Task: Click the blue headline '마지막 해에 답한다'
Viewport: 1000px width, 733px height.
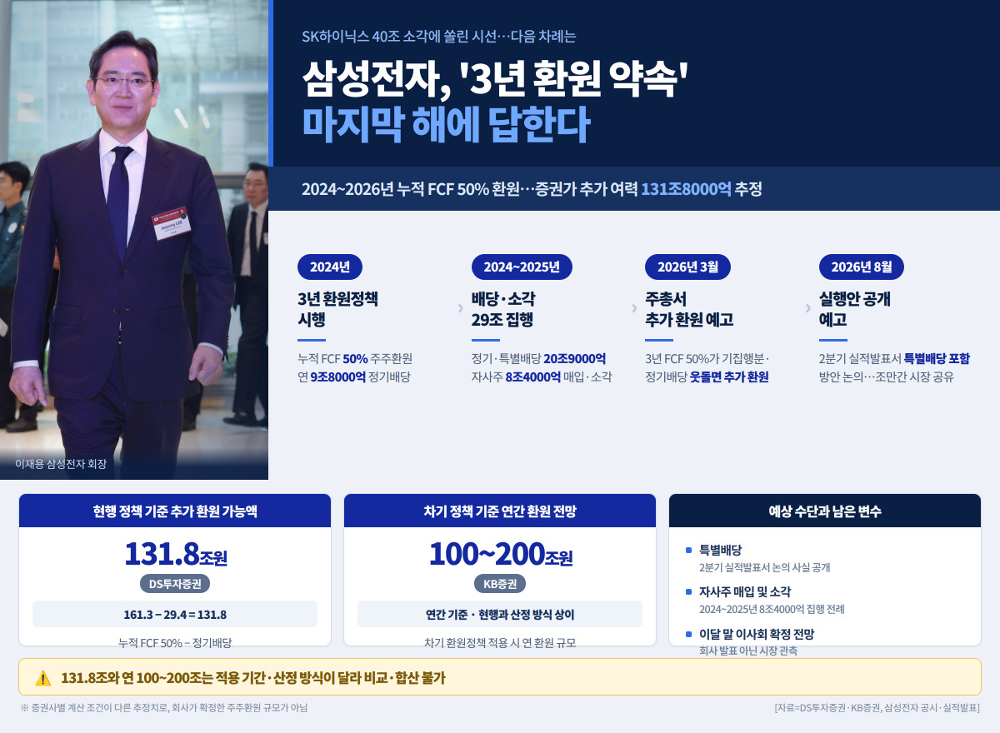Action: (446, 124)
